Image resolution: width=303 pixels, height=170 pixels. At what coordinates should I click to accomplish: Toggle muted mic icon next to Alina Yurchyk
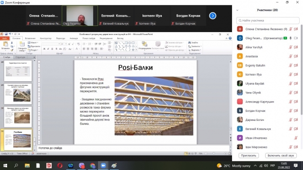(x=290, y=47)
